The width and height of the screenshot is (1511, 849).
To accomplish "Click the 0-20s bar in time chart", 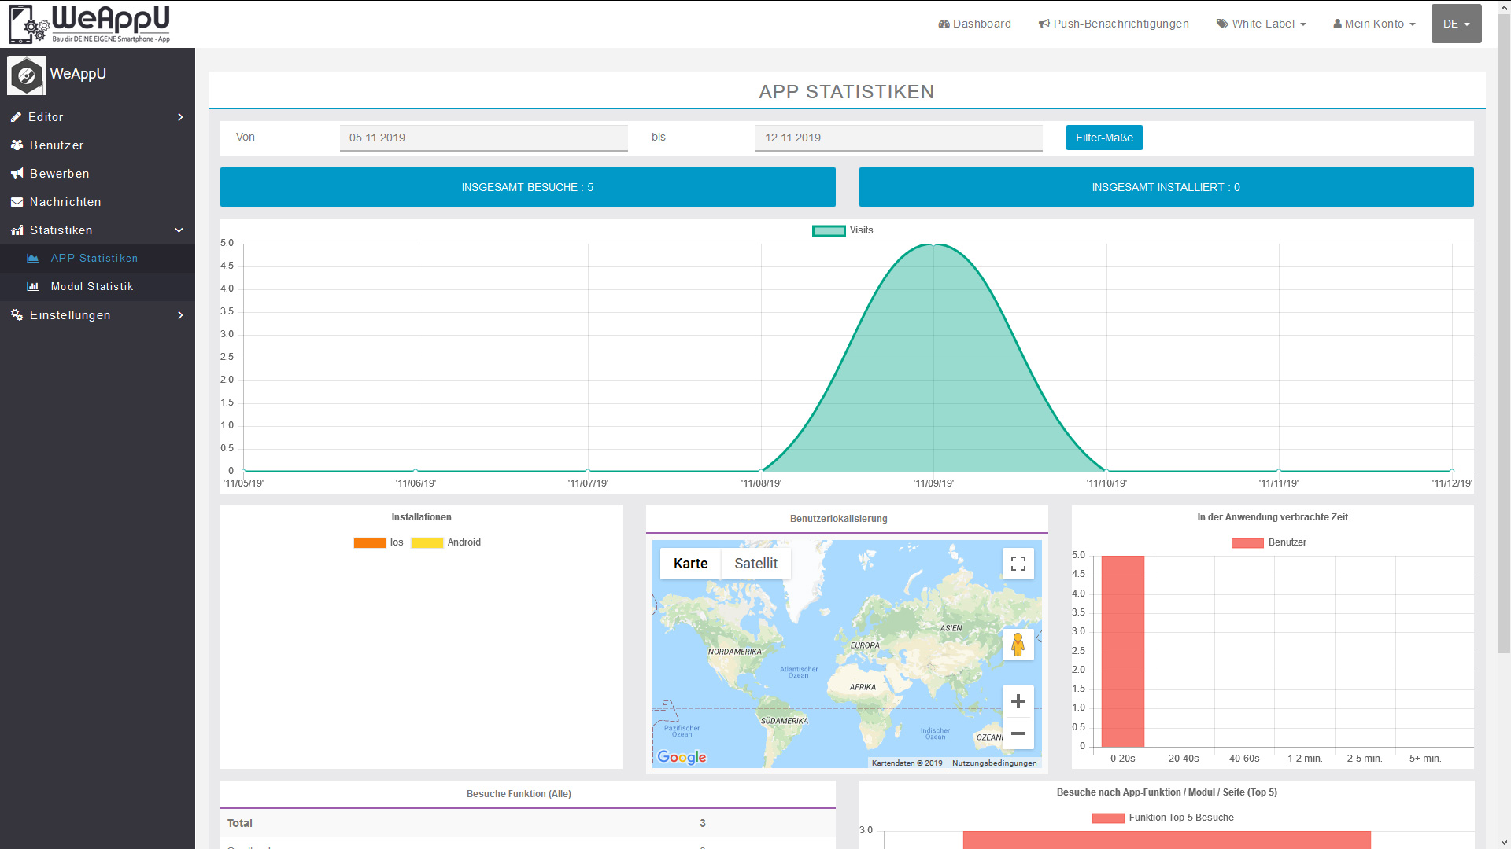I will tap(1123, 652).
